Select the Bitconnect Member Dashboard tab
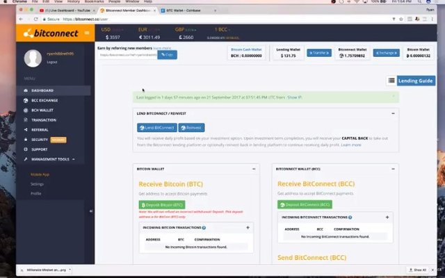Viewport: 445px width, 278px height. point(127,10)
